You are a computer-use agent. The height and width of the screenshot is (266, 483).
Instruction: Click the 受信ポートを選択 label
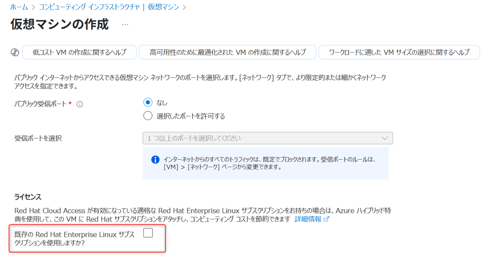coord(38,138)
